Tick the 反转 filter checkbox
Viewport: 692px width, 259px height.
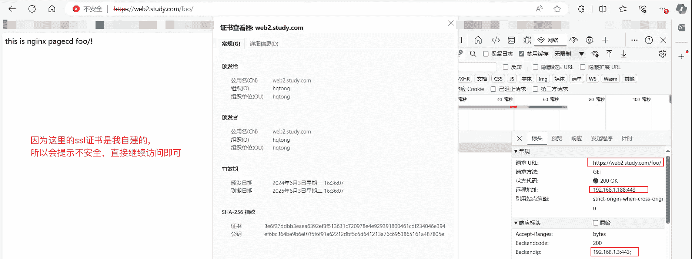pyautogui.click(x=505, y=67)
